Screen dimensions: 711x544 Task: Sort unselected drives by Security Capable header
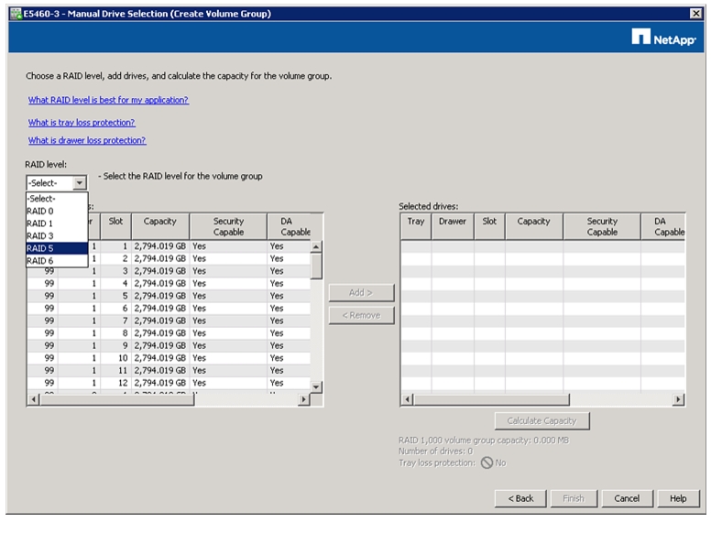(x=228, y=226)
